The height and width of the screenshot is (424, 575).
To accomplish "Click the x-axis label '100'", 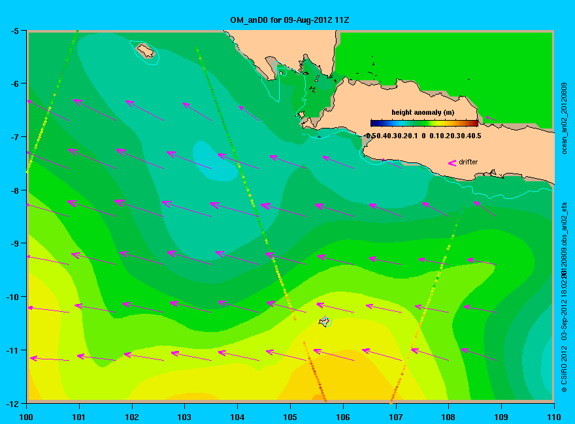I will [26, 417].
